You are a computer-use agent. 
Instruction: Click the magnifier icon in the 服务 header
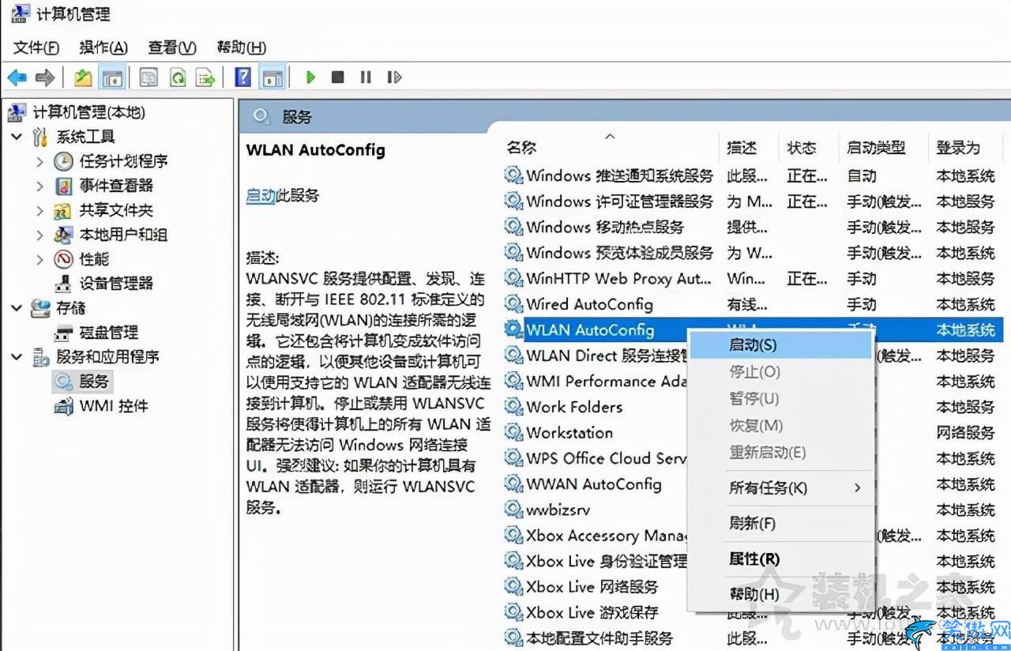tap(261, 117)
